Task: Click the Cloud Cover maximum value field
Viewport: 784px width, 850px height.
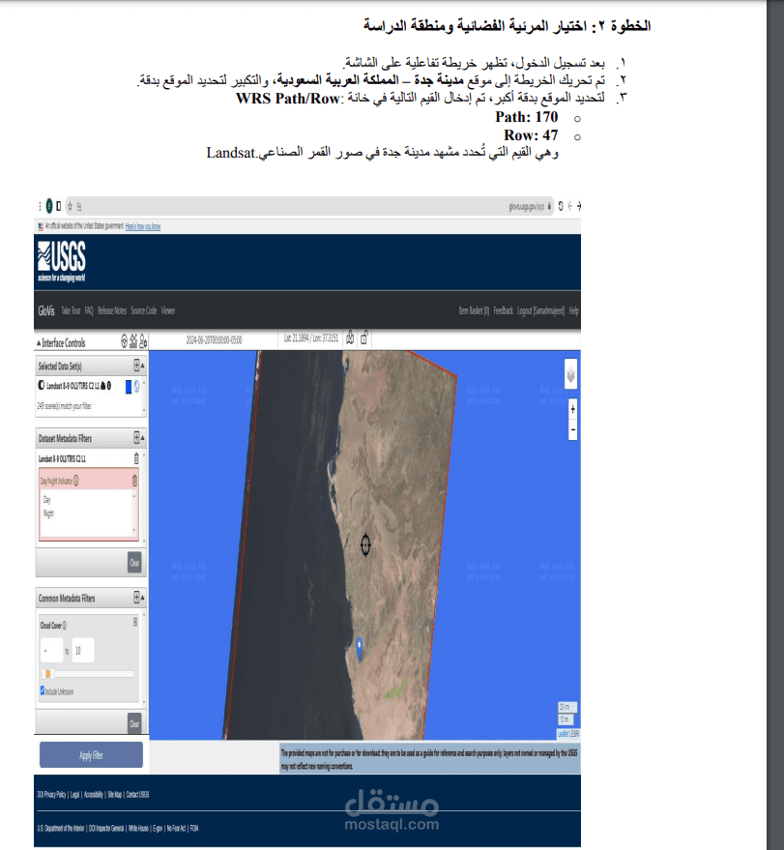Action: 83,651
